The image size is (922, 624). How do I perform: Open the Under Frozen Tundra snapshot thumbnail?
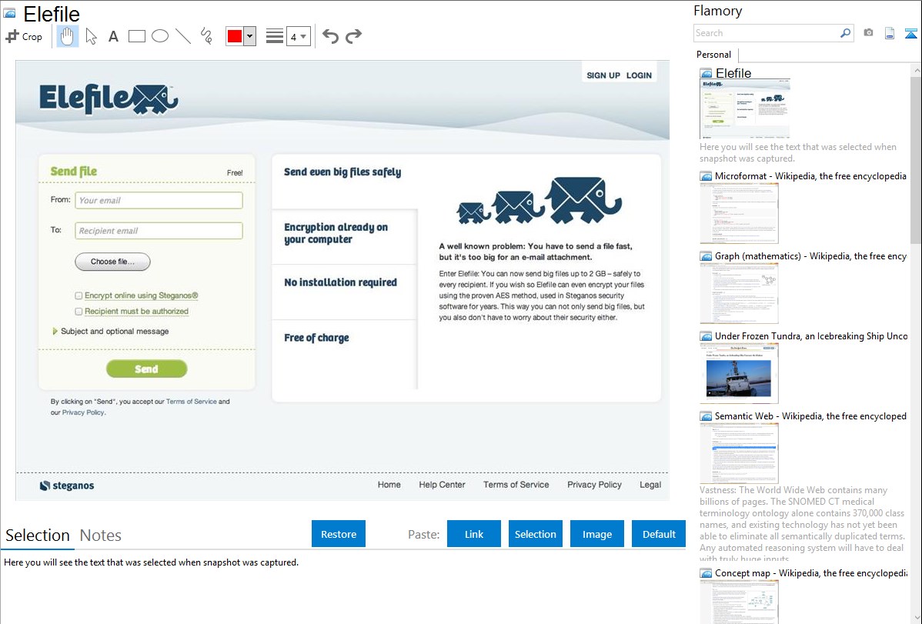click(739, 373)
